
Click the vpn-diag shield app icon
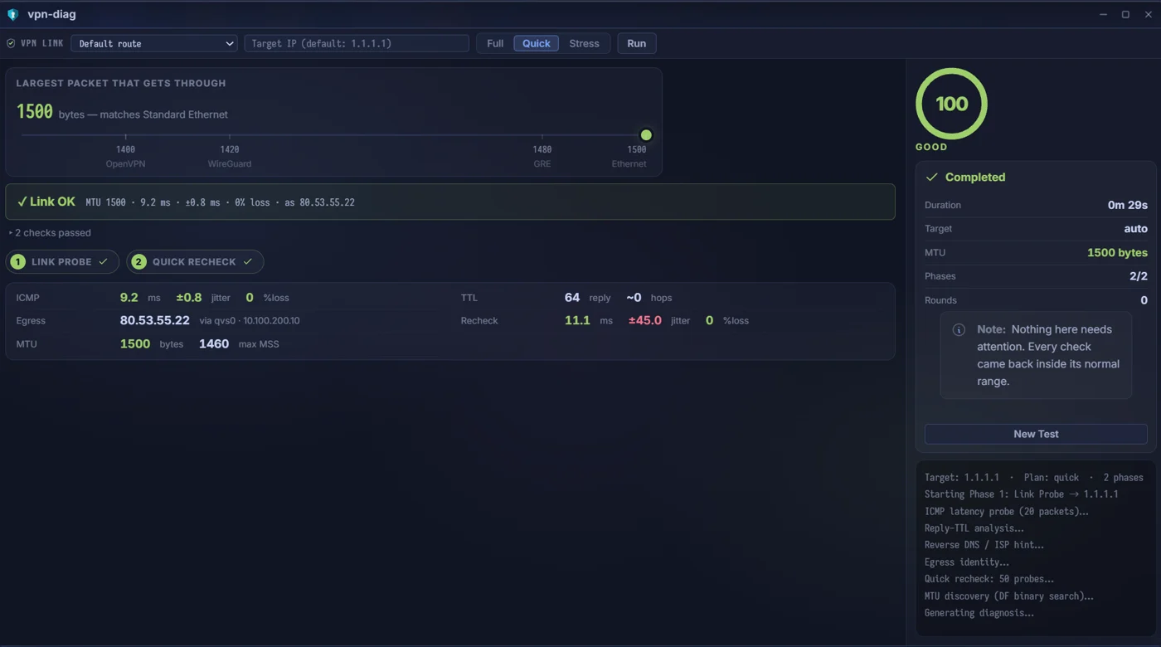coord(12,14)
